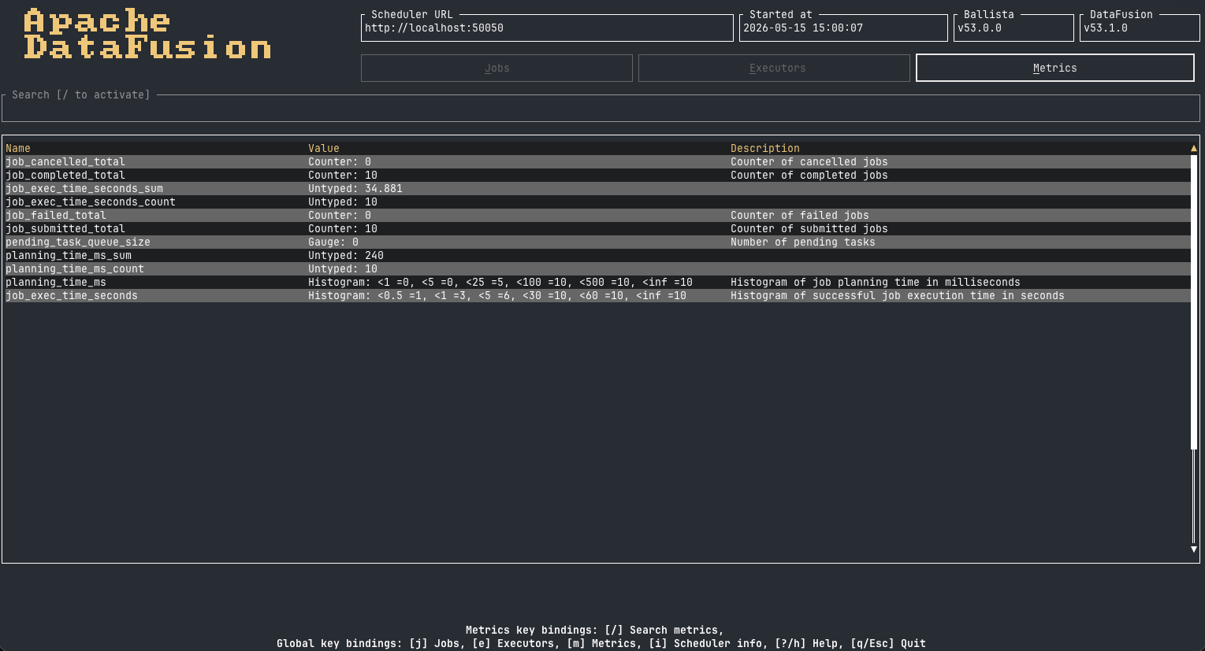
Task: Click the Apache DataFusion logo
Action: click(147, 35)
